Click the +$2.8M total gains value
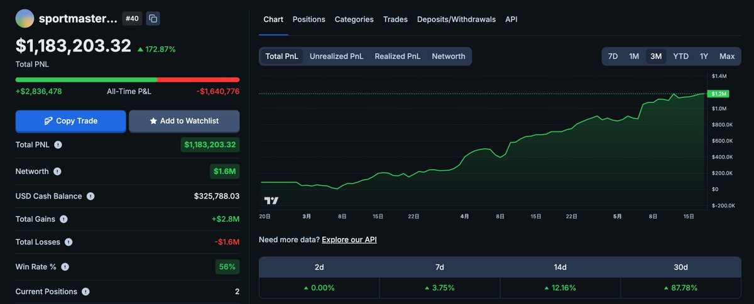Screen dimensions: 754x304 tap(226, 219)
